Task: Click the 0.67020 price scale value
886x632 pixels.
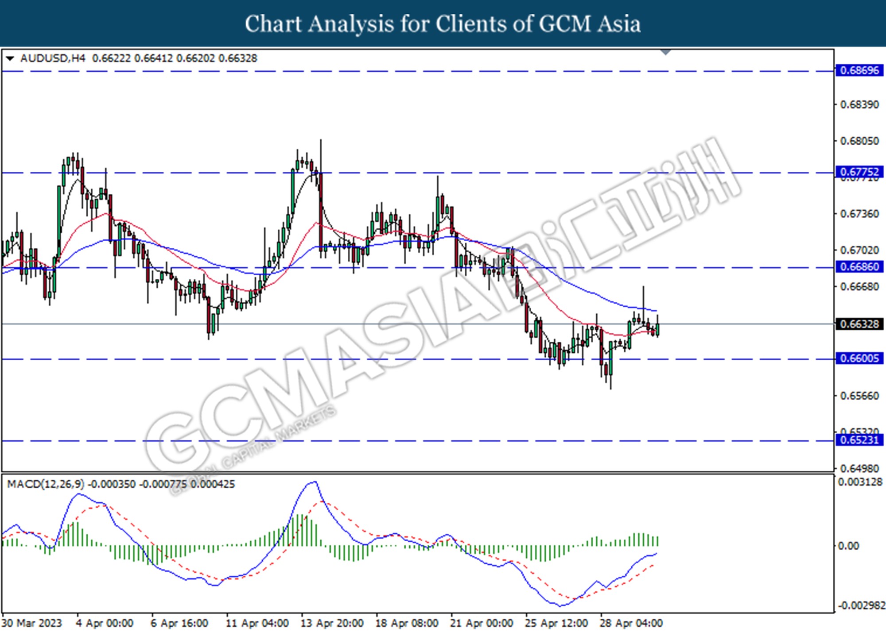Action: coord(859,250)
